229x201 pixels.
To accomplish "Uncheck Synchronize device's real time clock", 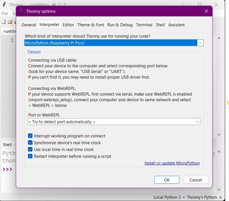I will tap(30, 142).
